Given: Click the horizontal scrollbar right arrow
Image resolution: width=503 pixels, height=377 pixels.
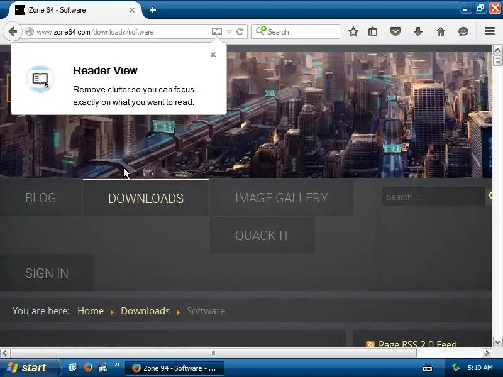Looking at the screenshot, I should pos(487,353).
